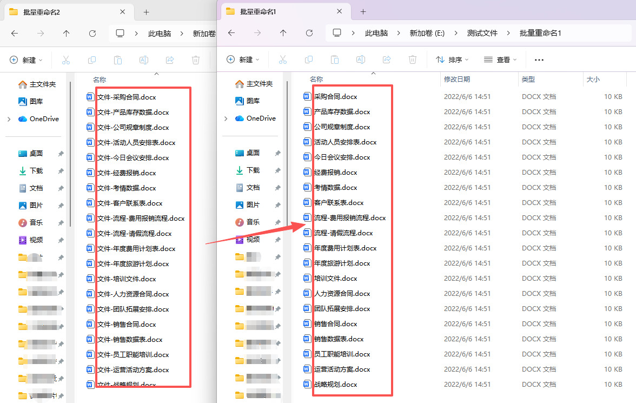Click Rename icon in 批量重命名2 window

(144, 60)
